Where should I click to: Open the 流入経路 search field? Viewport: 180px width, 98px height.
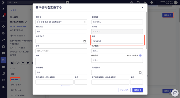117,51
